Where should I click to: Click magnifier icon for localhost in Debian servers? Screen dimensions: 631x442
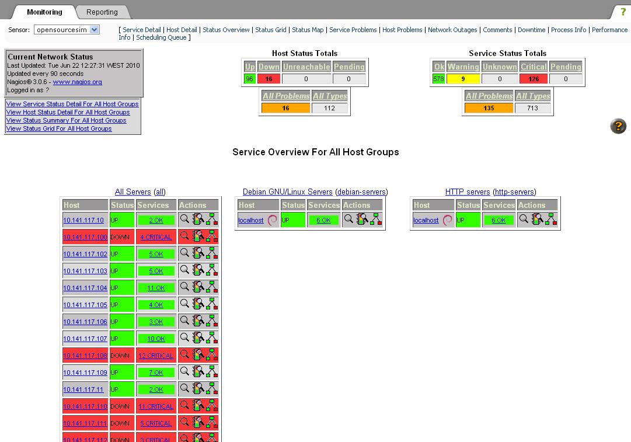click(x=348, y=219)
